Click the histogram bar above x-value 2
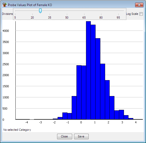Image resolution: width=146 pixels, height=143 pixels. (x=107, y=100)
